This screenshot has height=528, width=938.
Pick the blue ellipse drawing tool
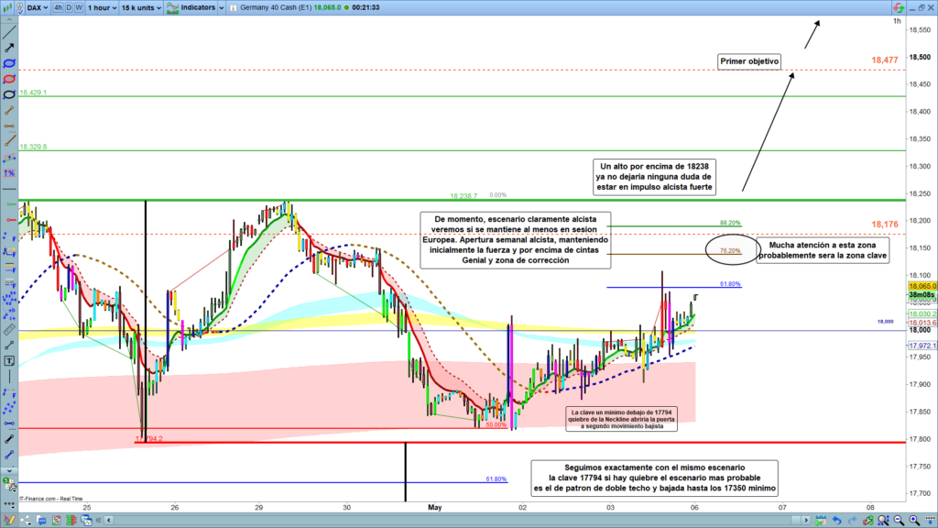coord(9,62)
